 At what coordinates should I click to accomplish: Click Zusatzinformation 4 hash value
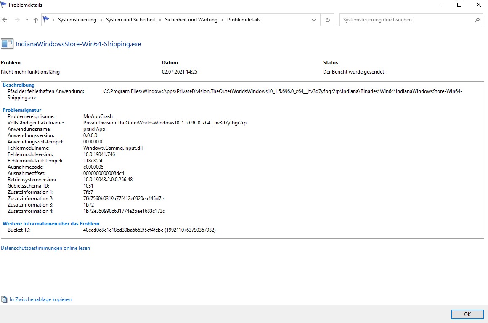tap(124, 211)
